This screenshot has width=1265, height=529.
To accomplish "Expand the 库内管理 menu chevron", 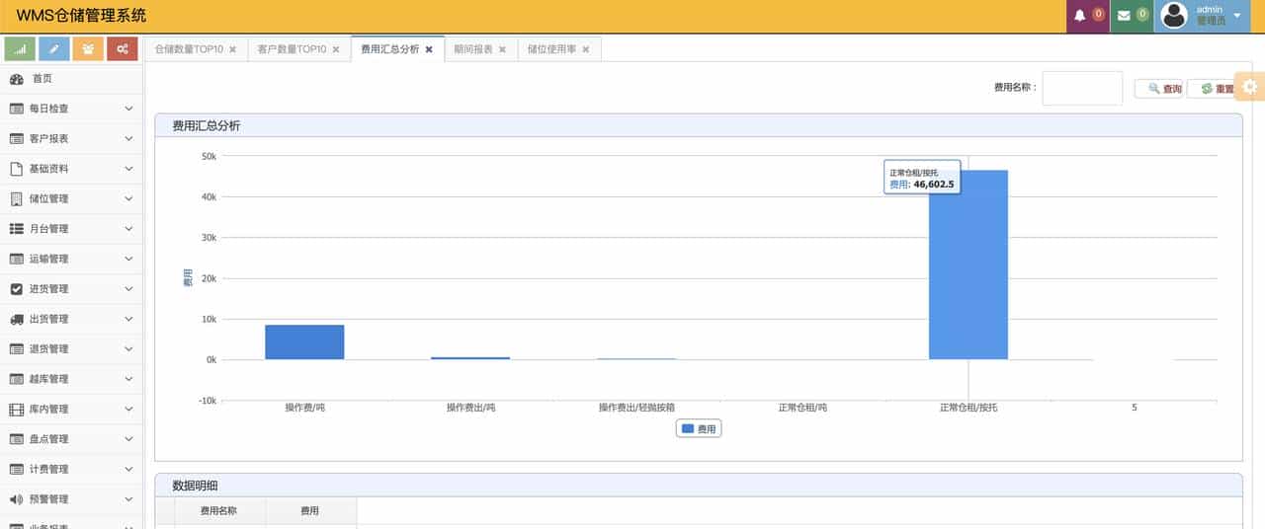I will pyautogui.click(x=128, y=409).
